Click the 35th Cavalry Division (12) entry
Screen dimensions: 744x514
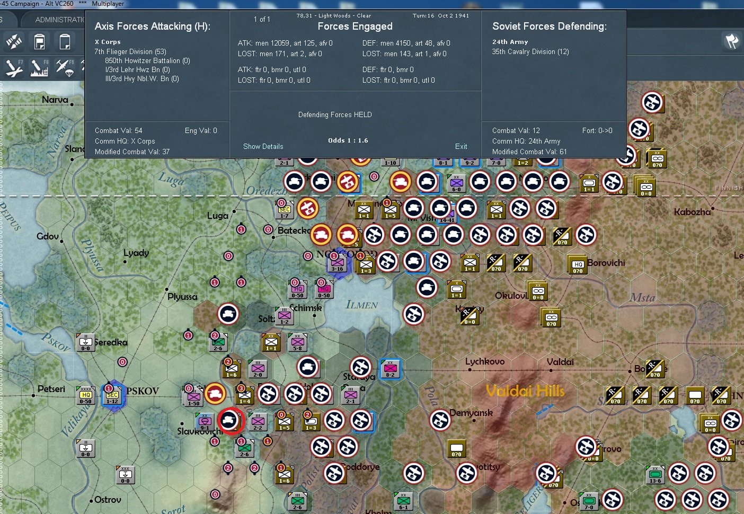pos(530,52)
